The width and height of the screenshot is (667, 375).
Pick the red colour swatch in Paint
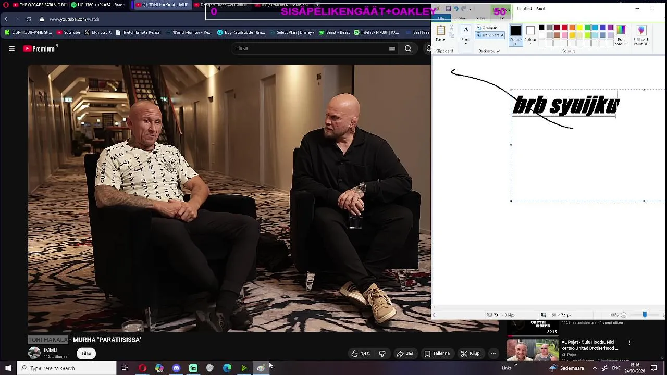(564, 28)
